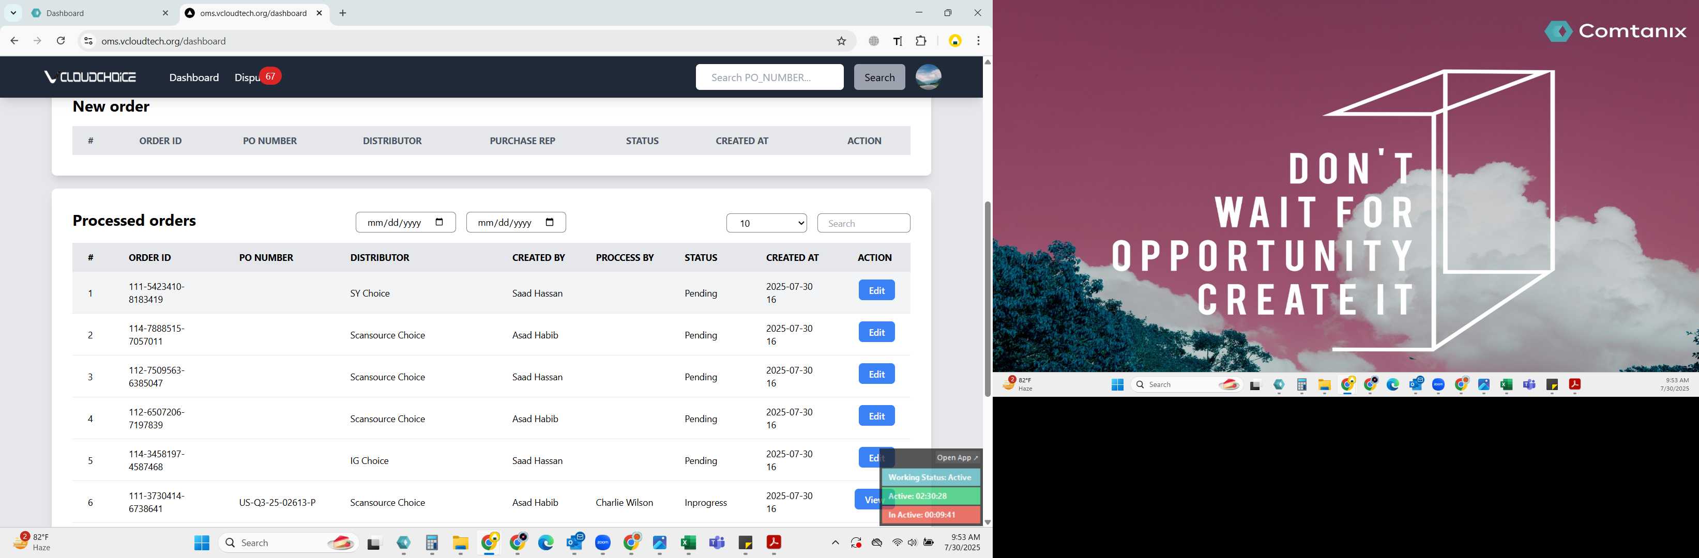This screenshot has width=1699, height=558.
Task: Open Outlook on the Comtanix wallpaper monitor taskbar
Action: (x=1415, y=385)
